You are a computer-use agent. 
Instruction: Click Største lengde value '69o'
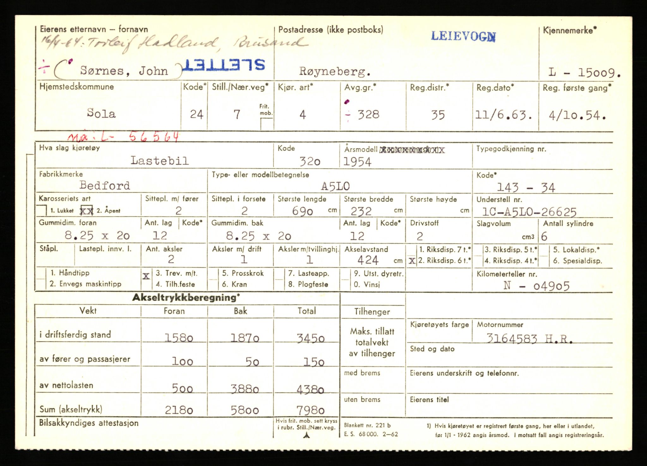tap(302, 211)
